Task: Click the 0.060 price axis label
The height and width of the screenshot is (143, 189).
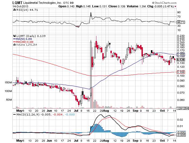Action: (x=181, y=100)
